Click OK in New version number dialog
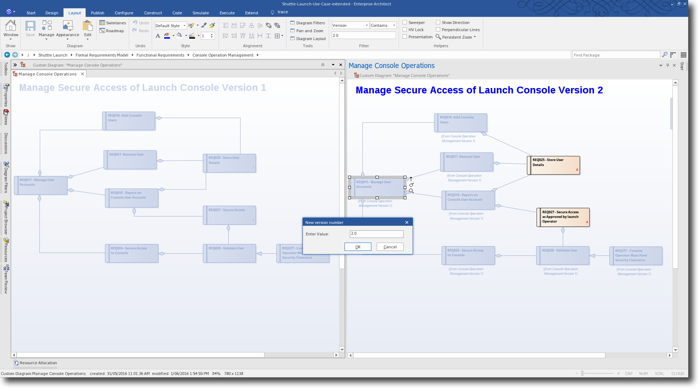The image size is (699, 390). pyautogui.click(x=357, y=247)
